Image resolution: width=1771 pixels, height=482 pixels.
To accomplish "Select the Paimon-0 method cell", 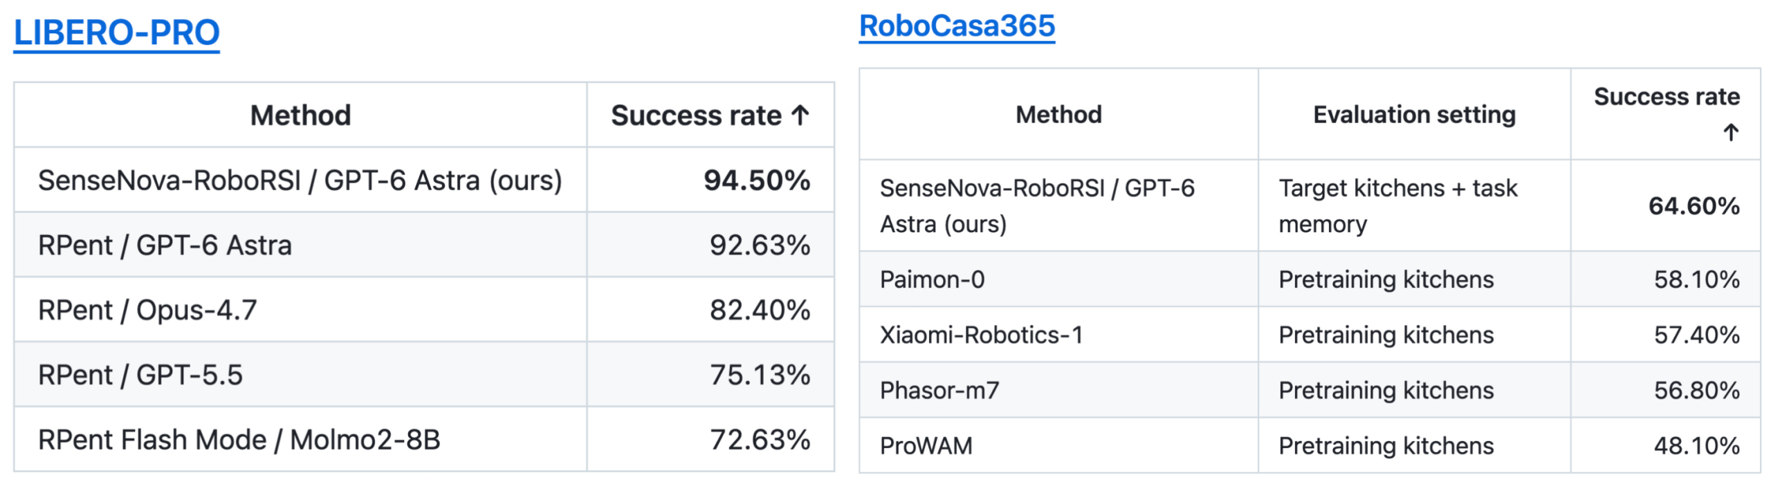I will (x=1058, y=279).
